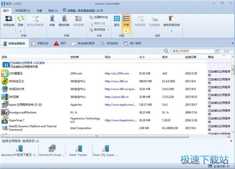This screenshot has height=169, width=235.
Task: Click the 卸载 uninstall icon
Action: click(52, 19)
